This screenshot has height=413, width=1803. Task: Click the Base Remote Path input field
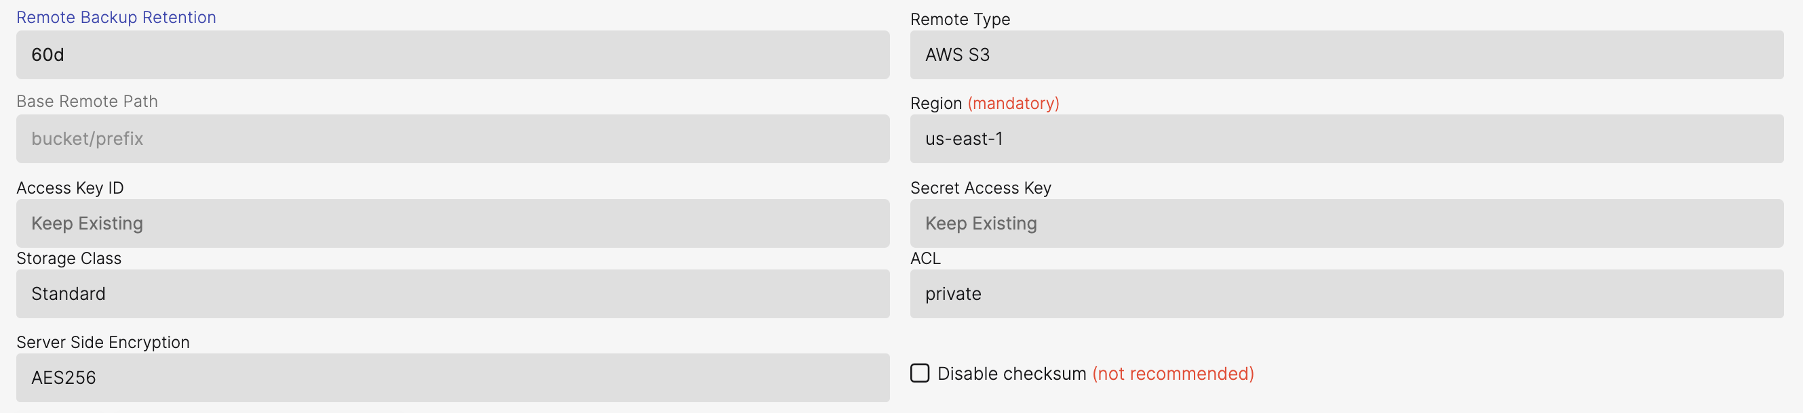(x=452, y=139)
